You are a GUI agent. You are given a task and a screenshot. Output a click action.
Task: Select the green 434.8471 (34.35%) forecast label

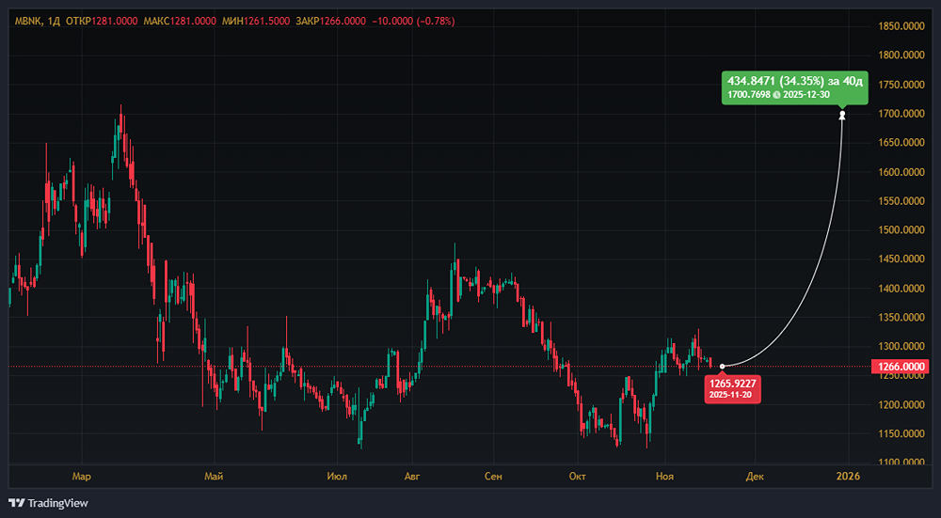pyautogui.click(x=794, y=87)
